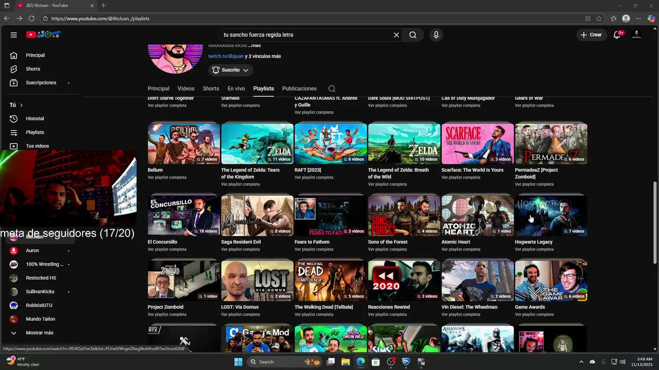Open Restocked HS subscription channel
The image size is (659, 370).
41,278
